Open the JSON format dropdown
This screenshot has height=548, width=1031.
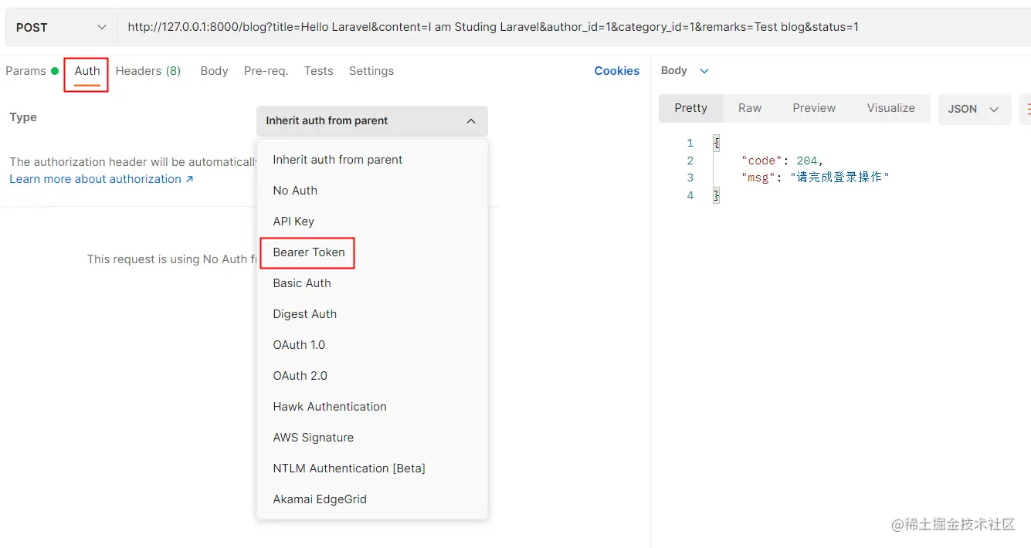tap(973, 109)
